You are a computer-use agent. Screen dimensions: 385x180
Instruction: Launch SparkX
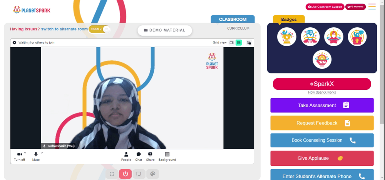(322, 84)
